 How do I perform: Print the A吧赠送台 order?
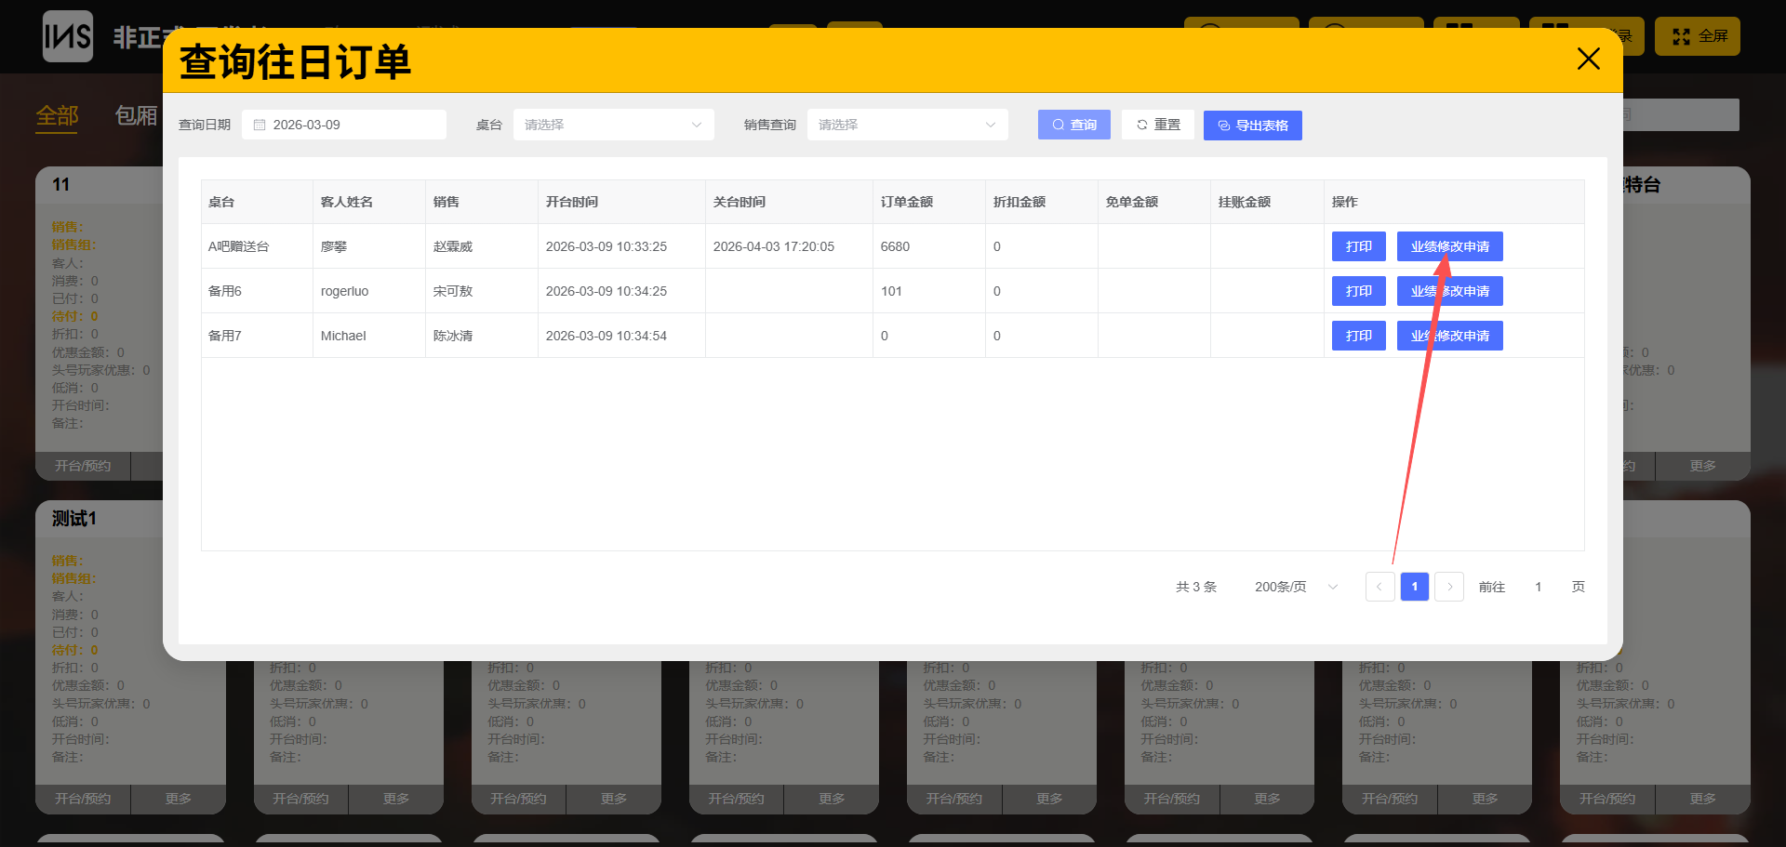[1358, 246]
